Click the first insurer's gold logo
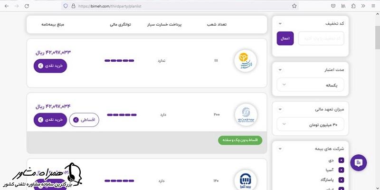 pyautogui.click(x=245, y=61)
